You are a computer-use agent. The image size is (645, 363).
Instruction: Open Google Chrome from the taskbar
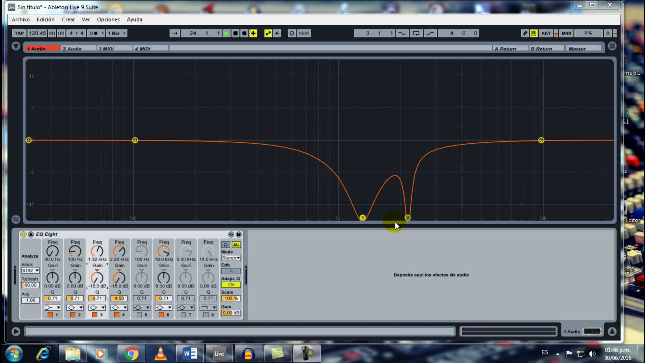132,354
